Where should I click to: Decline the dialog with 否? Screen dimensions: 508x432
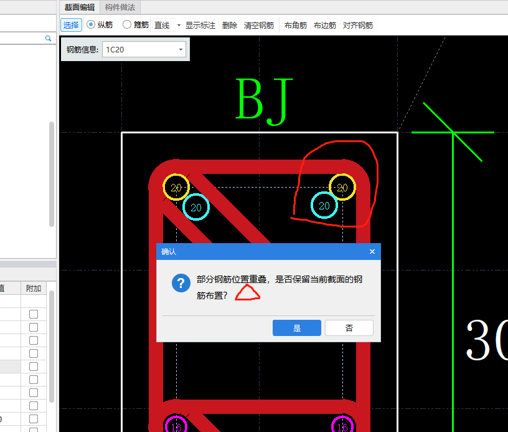pyautogui.click(x=349, y=328)
